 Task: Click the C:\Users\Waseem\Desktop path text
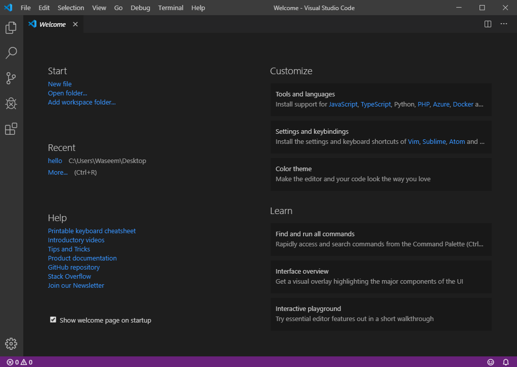[x=107, y=161]
